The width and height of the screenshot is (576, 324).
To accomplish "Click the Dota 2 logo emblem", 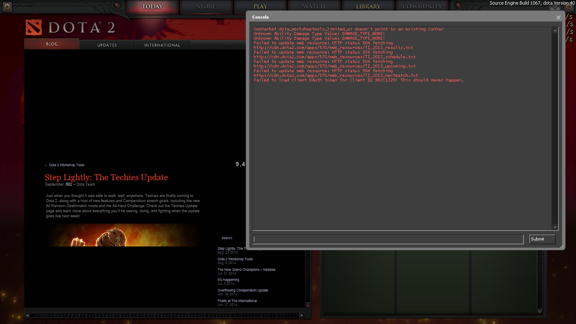I will pos(33,27).
